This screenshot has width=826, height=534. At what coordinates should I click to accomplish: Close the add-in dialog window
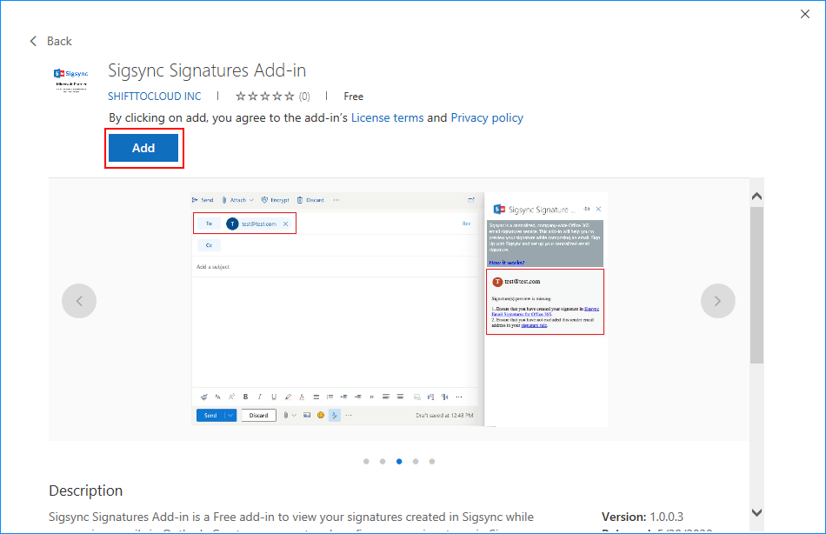point(805,13)
